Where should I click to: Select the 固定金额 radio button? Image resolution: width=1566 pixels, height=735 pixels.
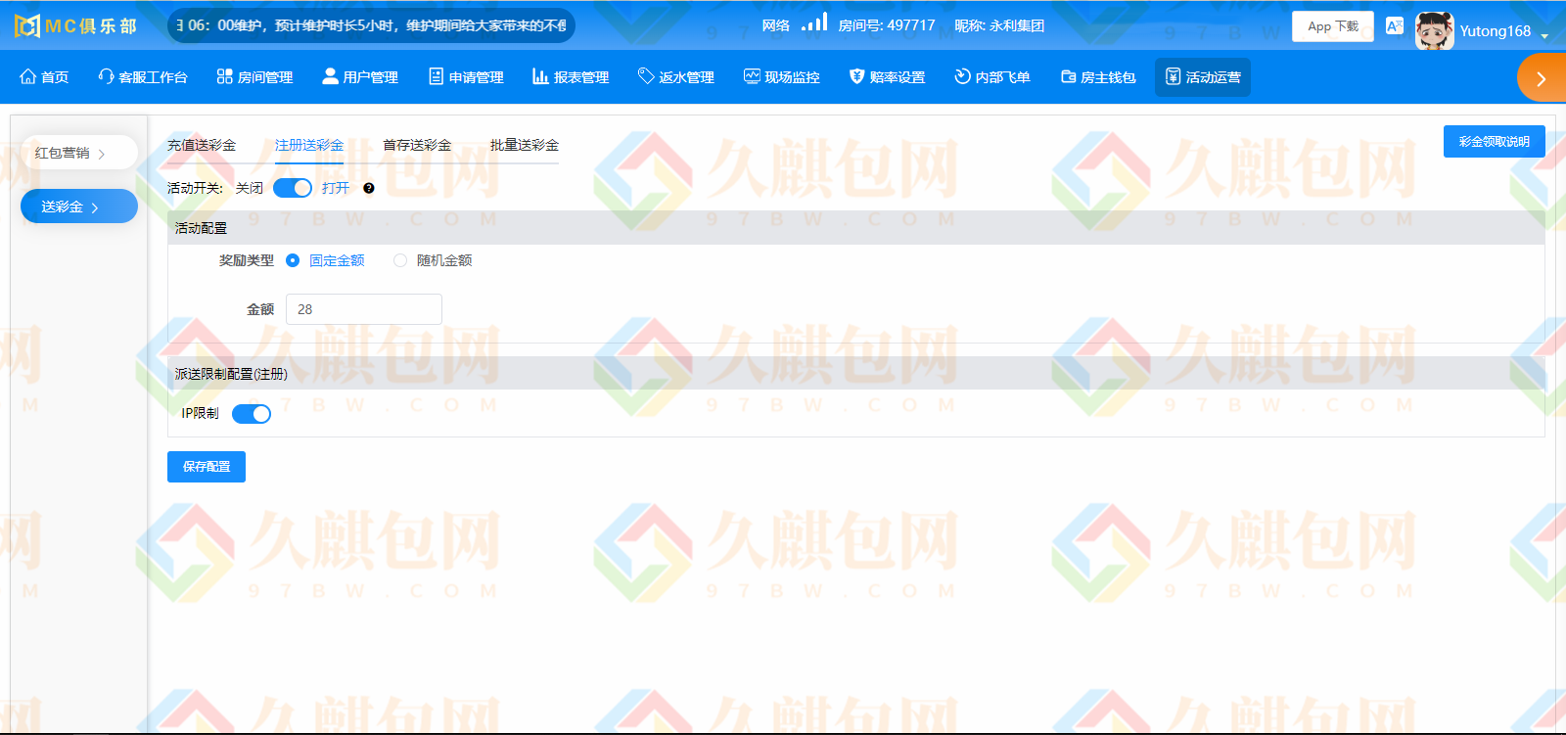(x=293, y=260)
